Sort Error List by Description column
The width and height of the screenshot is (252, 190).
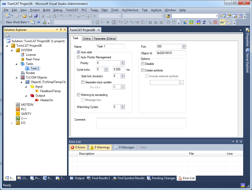(133, 154)
